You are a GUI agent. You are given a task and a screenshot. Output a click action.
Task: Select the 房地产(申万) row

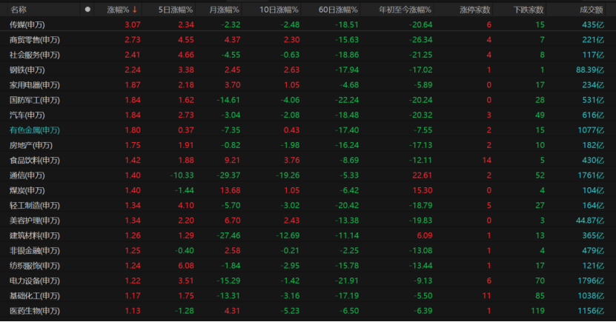click(308, 145)
